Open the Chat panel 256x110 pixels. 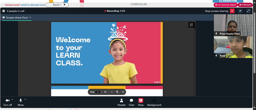click(x=131, y=102)
